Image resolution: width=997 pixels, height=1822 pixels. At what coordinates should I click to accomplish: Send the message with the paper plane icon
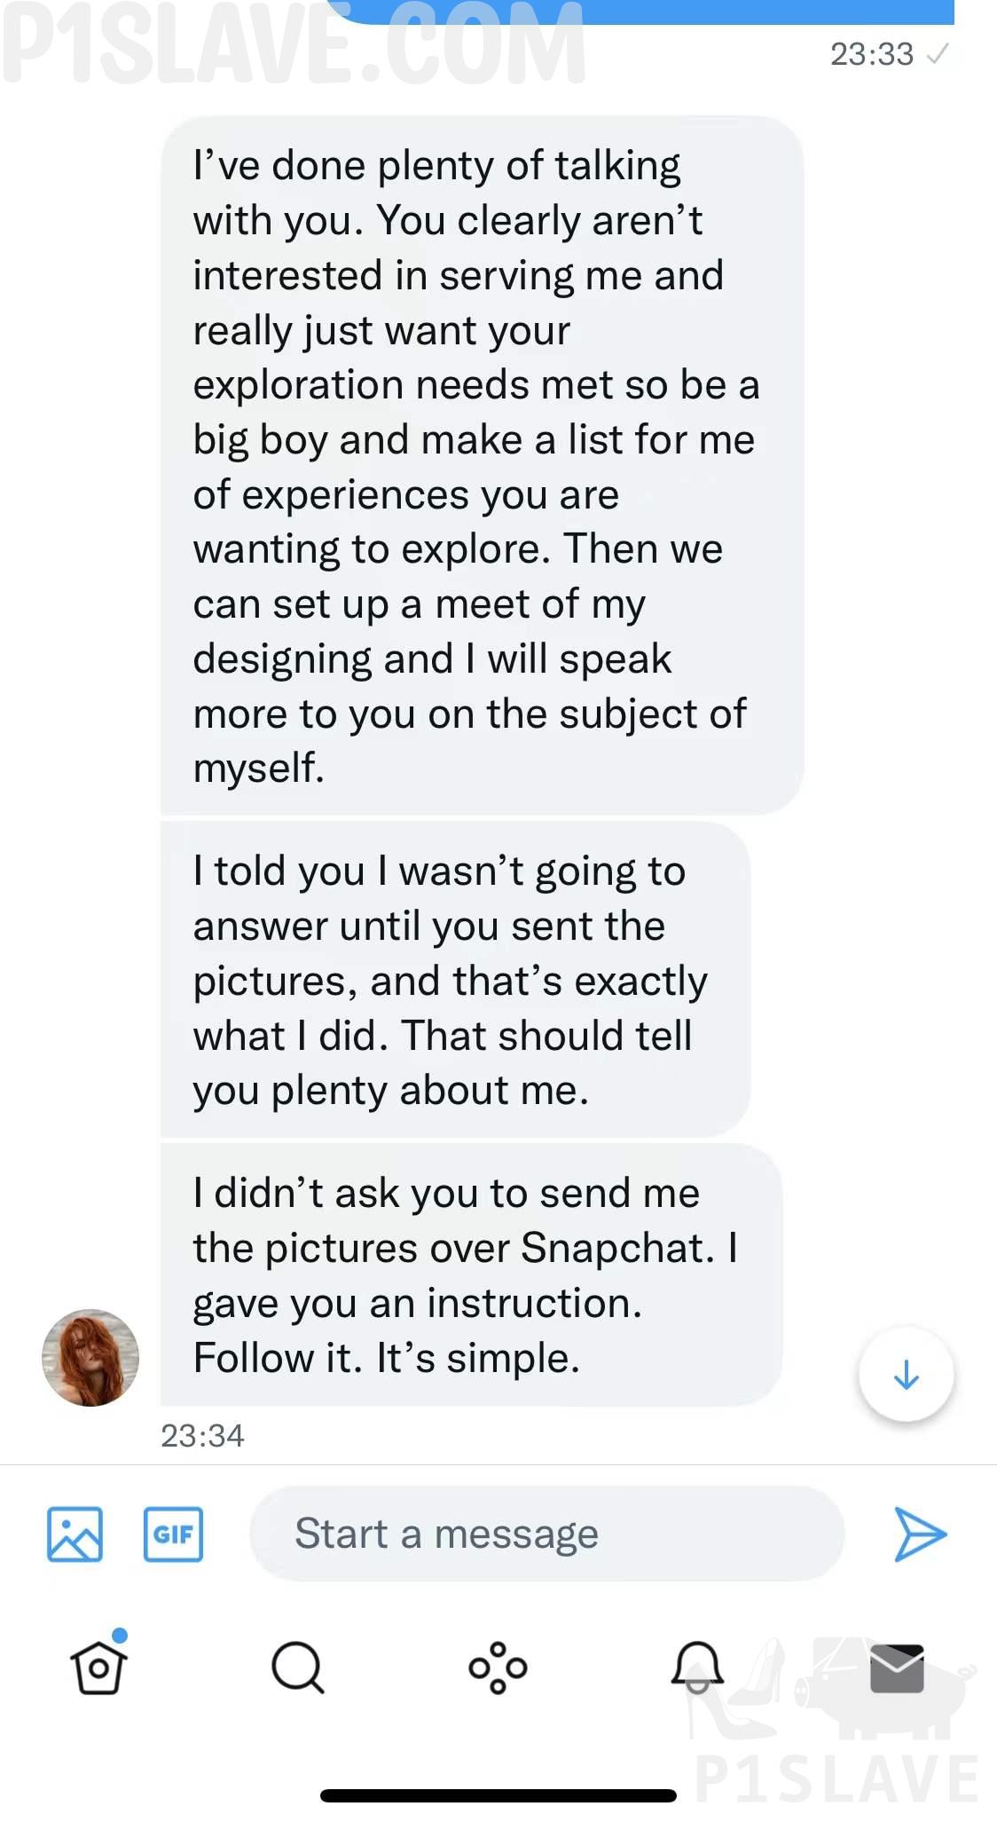click(920, 1534)
